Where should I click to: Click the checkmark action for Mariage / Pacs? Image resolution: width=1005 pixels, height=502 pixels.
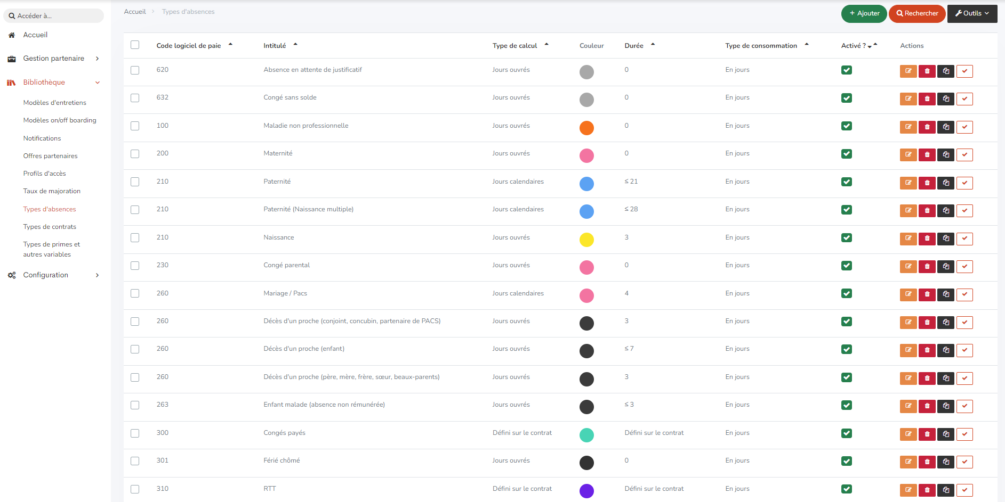tap(964, 295)
